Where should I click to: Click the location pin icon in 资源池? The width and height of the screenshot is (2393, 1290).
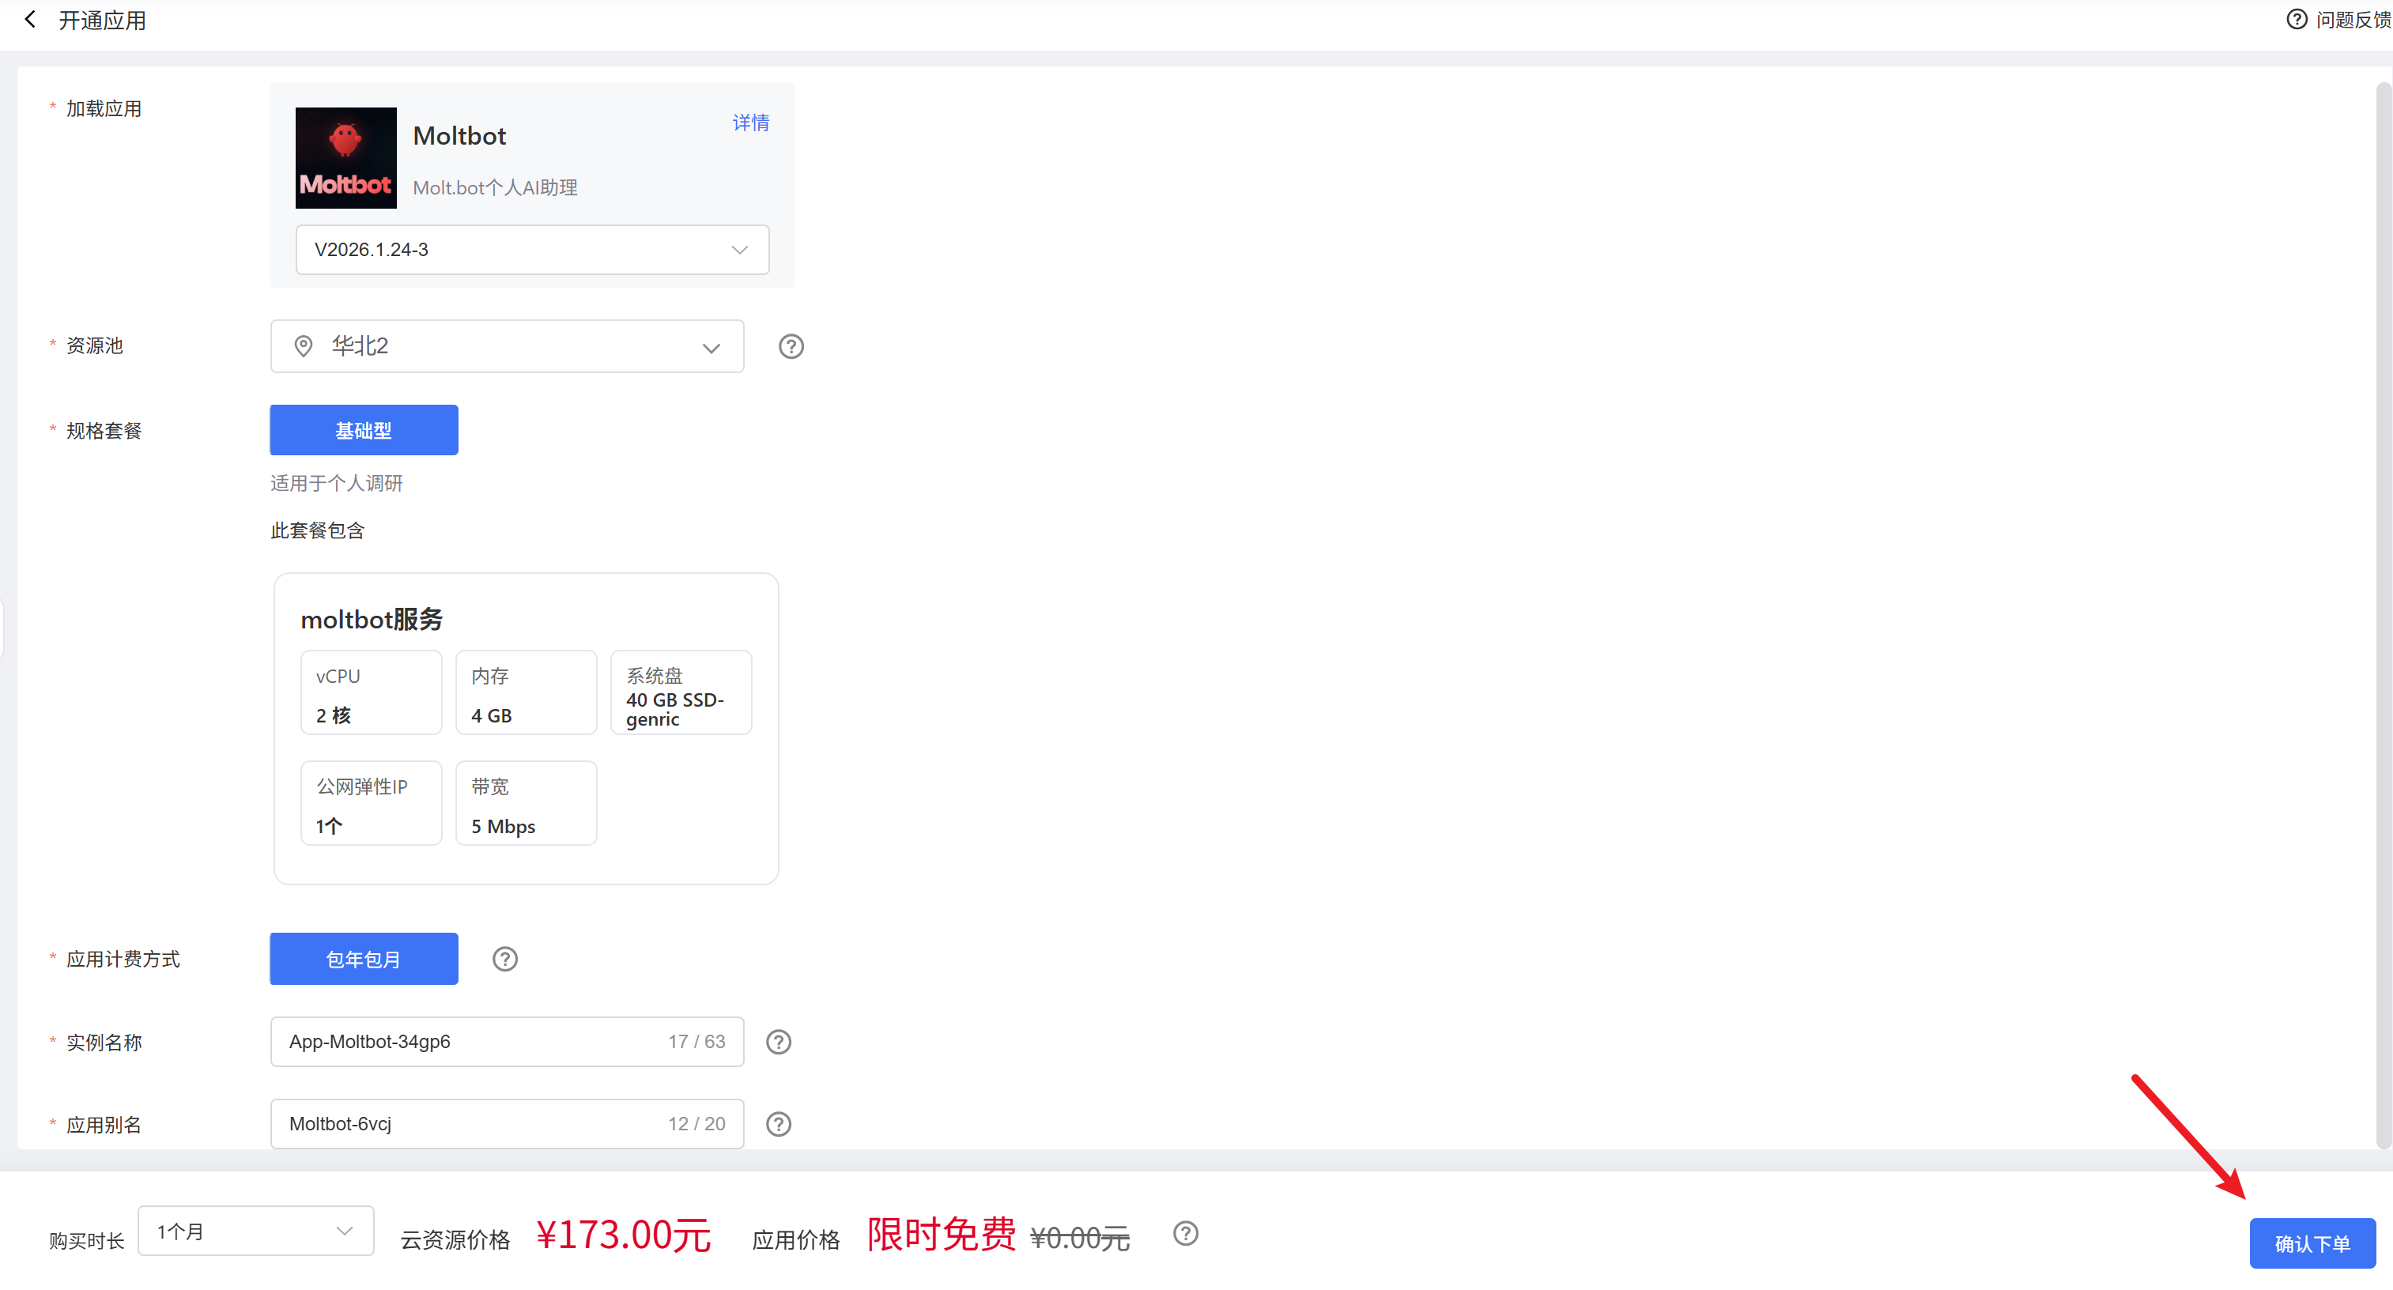(303, 346)
